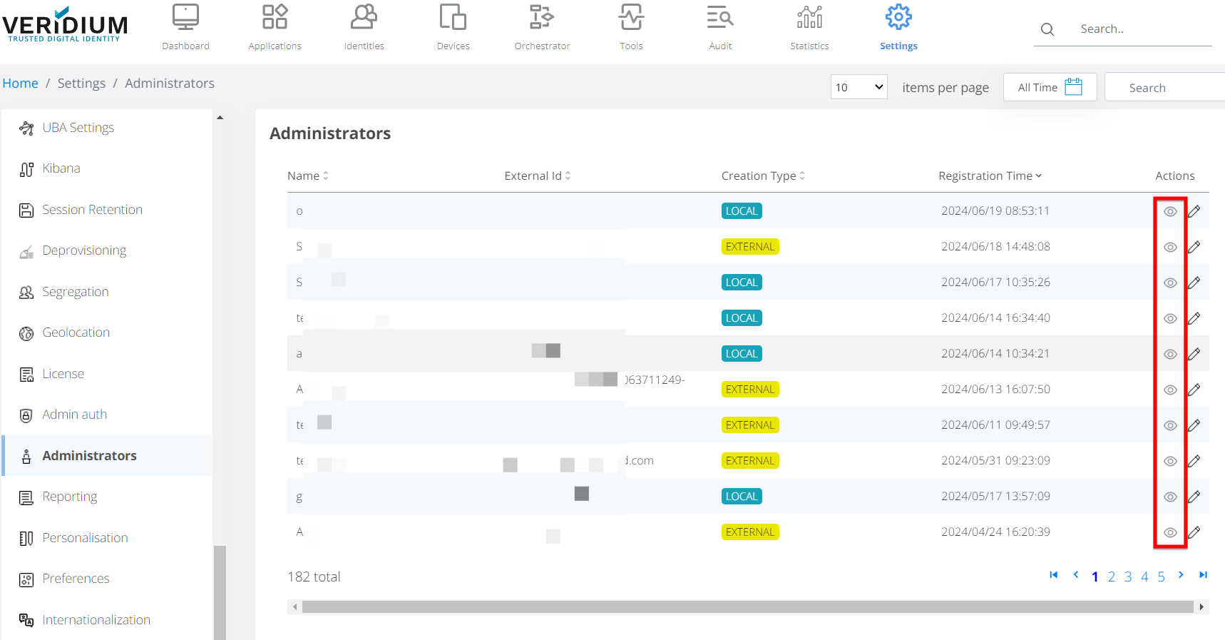Open Geolocation in the settings sidebar

[76, 332]
